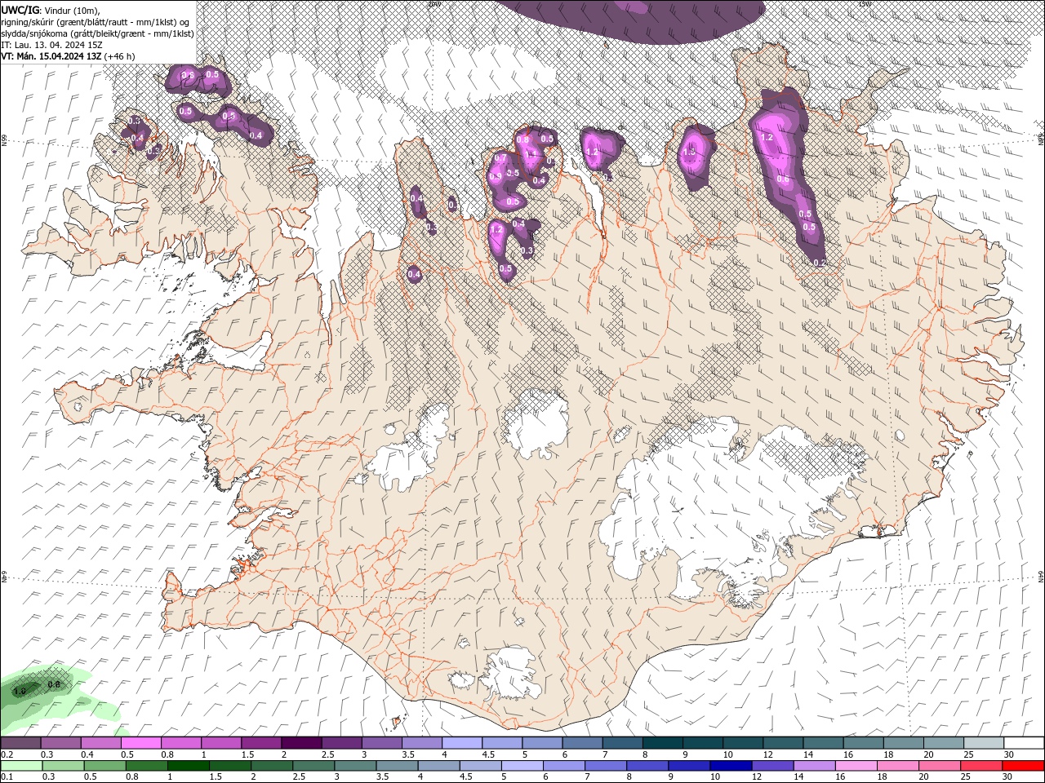The height and width of the screenshot is (783, 1045).
Task: Click the '1.5' snowfall label on the map
Action: (x=689, y=152)
